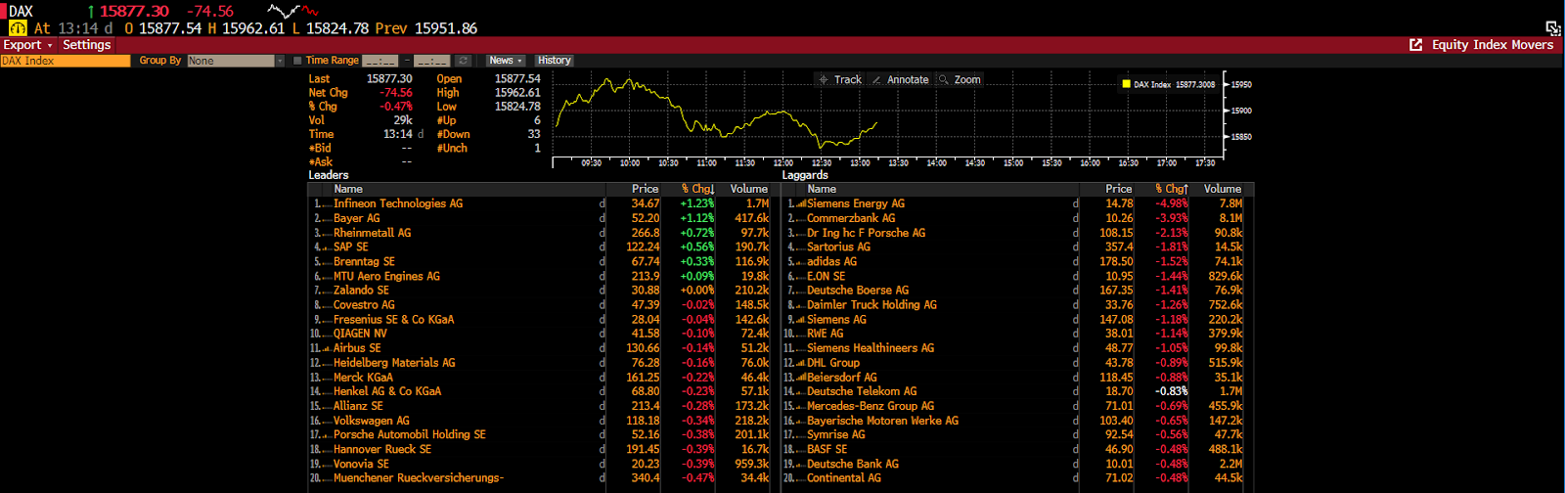Click mini chart icon beside Airbus SE
This screenshot has width=1565, height=493.
(327, 349)
